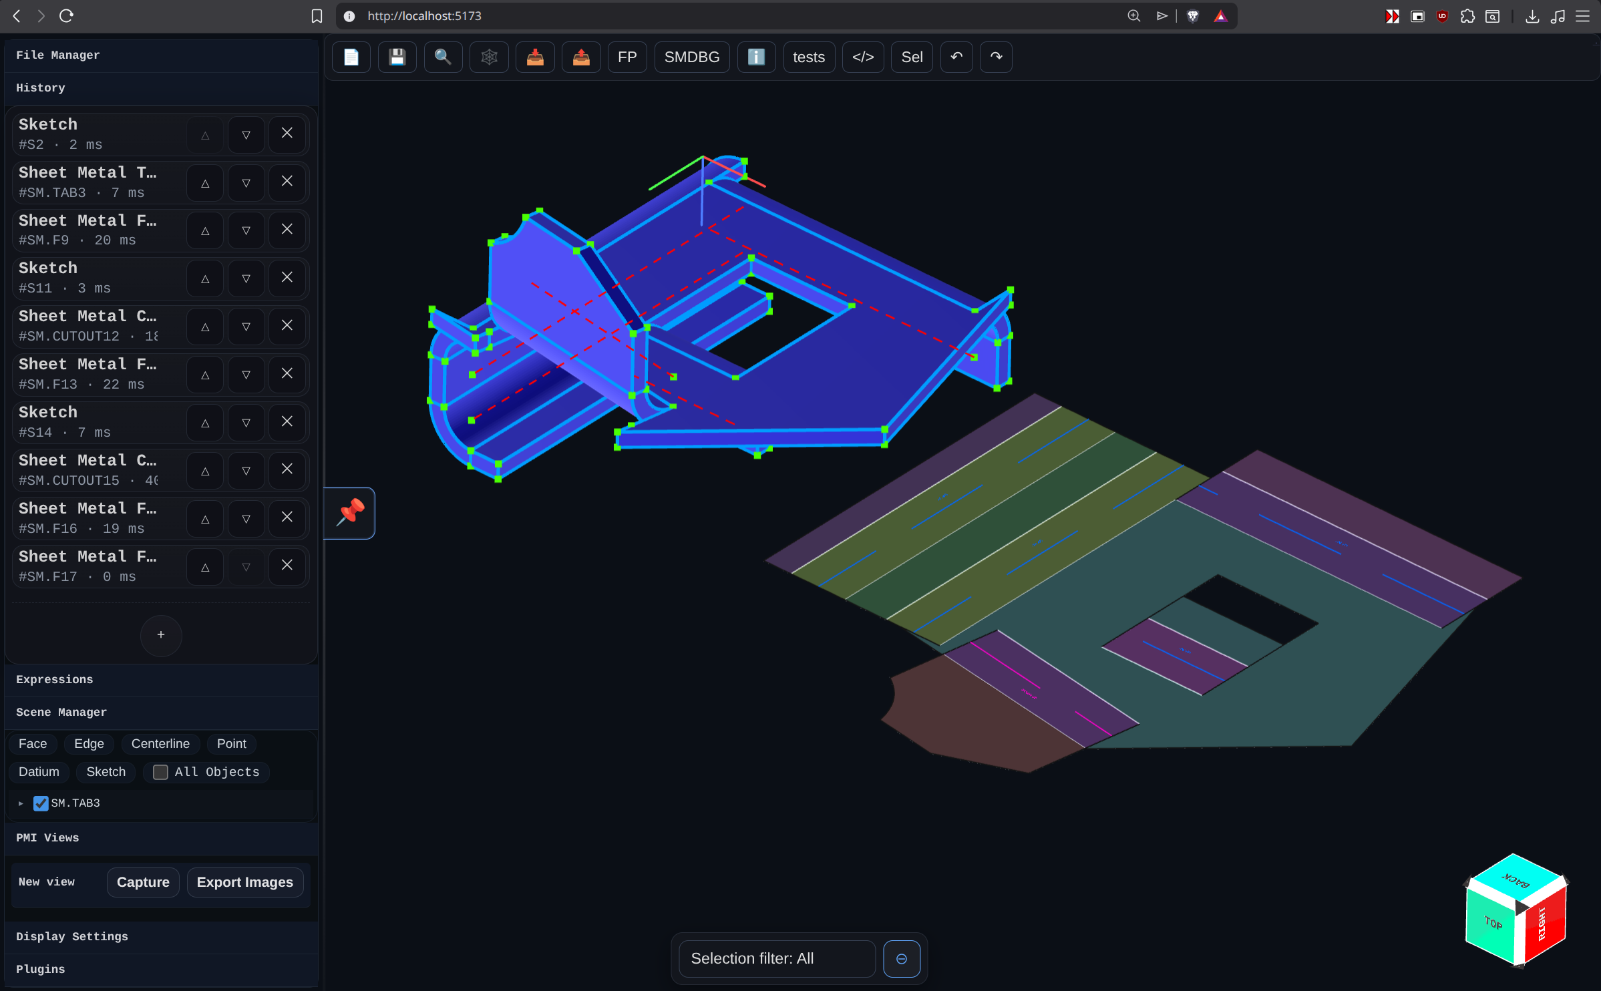Toggle the Face selection filter
1601x991 pixels.
point(33,744)
